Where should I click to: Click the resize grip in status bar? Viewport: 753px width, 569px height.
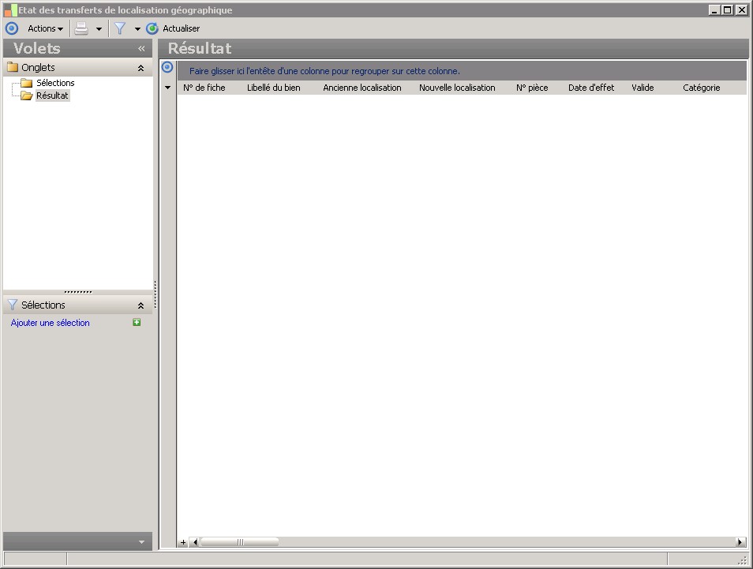(x=743, y=560)
